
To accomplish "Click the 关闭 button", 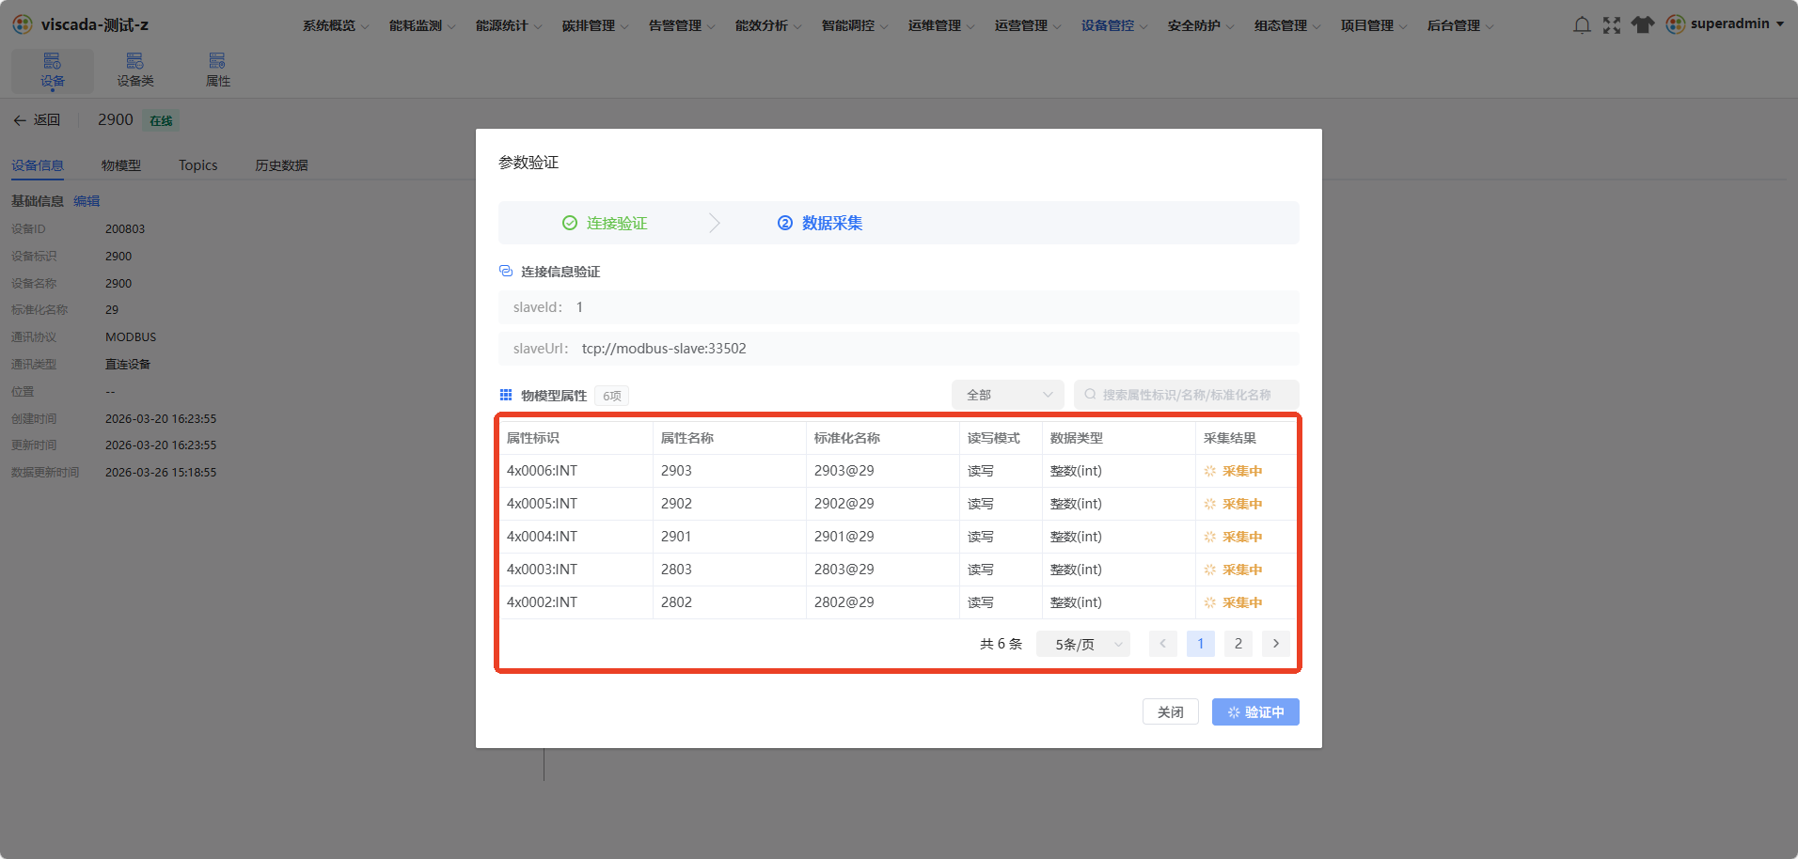I will click(1171, 711).
